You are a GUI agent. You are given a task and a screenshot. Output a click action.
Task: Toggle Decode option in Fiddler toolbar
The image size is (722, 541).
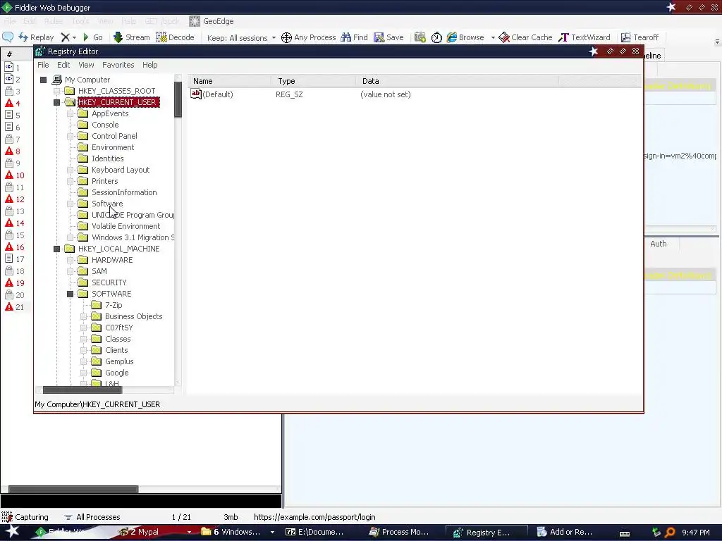[x=175, y=37]
